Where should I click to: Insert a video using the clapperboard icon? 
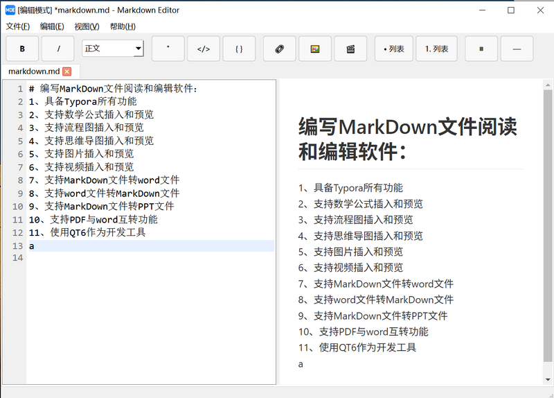coord(350,49)
